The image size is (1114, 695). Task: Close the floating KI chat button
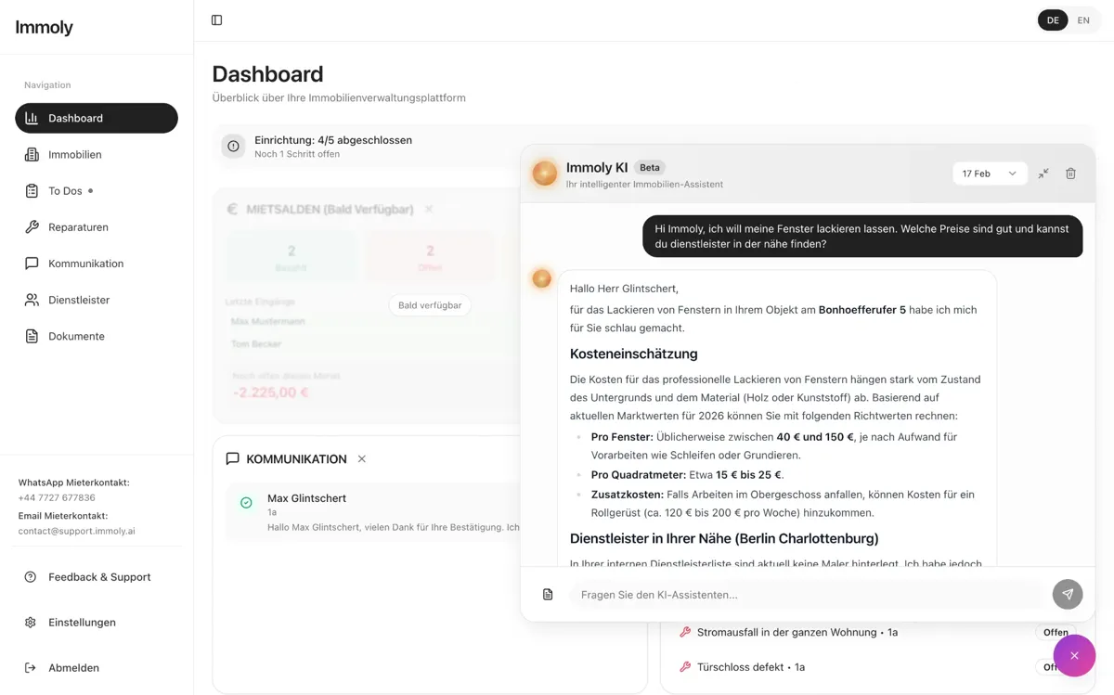(1074, 656)
